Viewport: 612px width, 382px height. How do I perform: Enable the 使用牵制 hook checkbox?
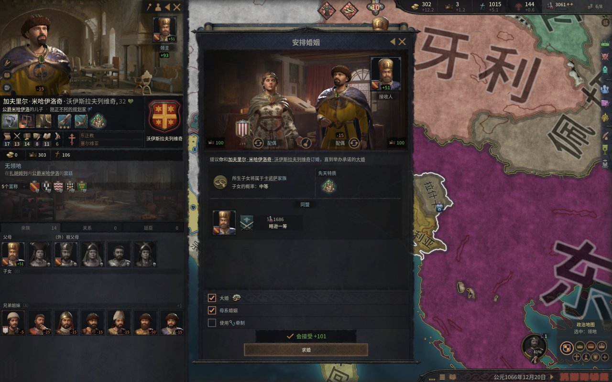(x=212, y=323)
